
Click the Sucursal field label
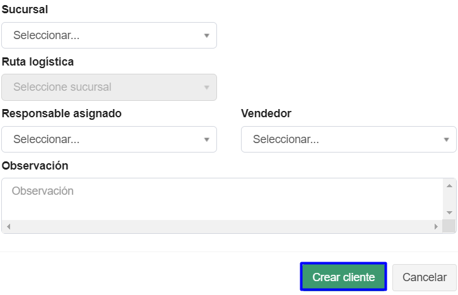25,10
